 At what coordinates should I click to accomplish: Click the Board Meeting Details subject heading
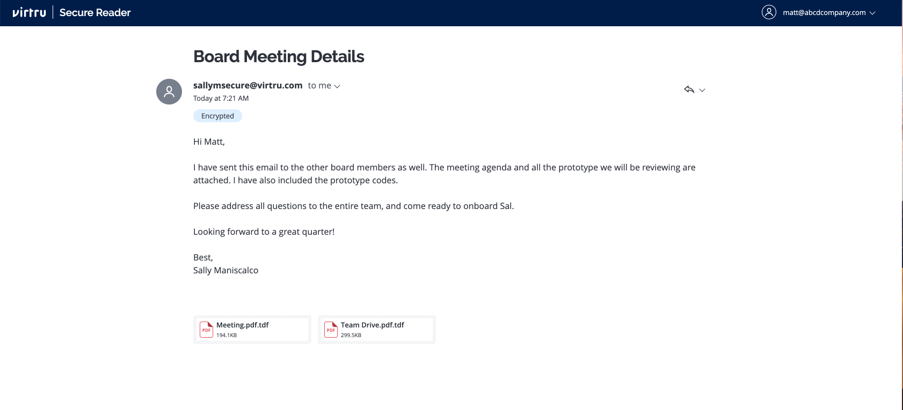[x=279, y=56]
